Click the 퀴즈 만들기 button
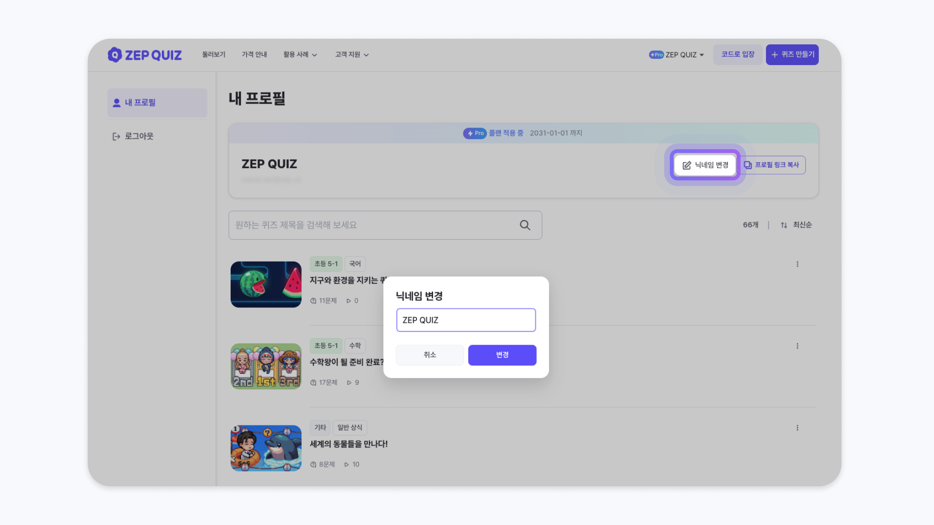The image size is (934, 525). [792, 55]
